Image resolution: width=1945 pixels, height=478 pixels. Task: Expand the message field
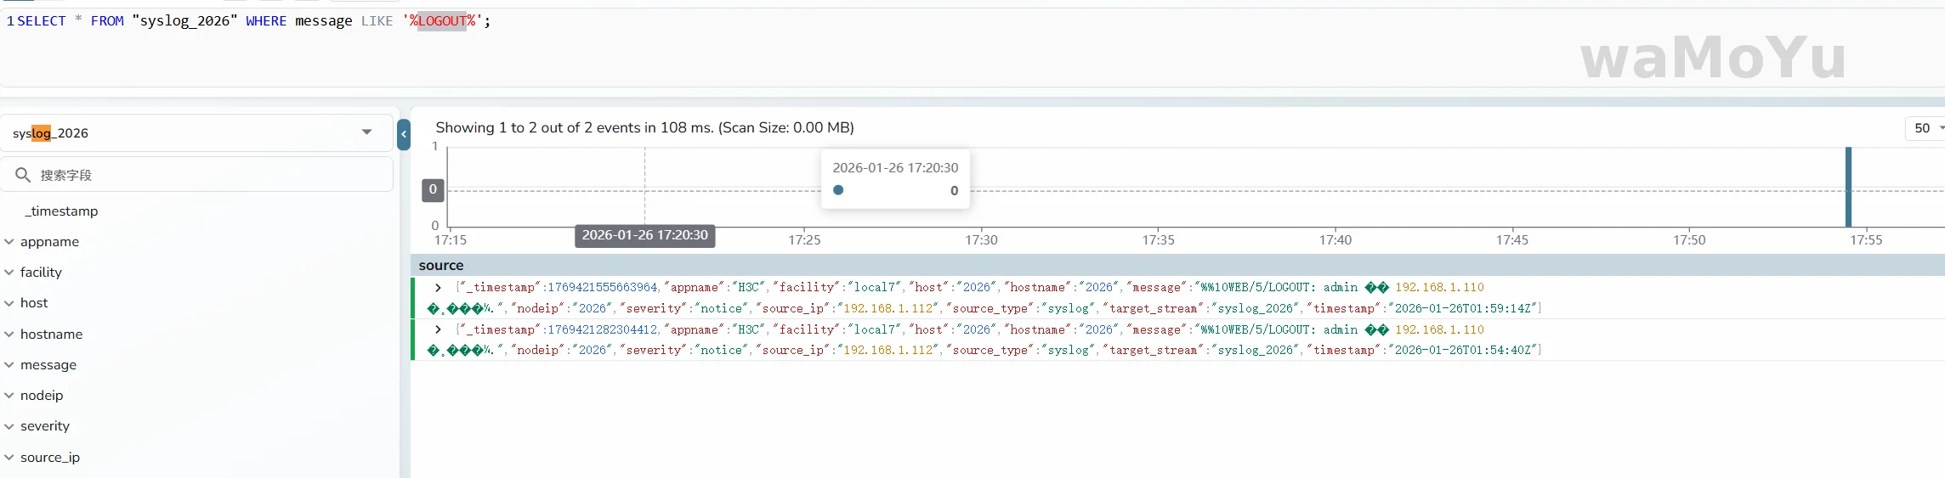(x=9, y=365)
